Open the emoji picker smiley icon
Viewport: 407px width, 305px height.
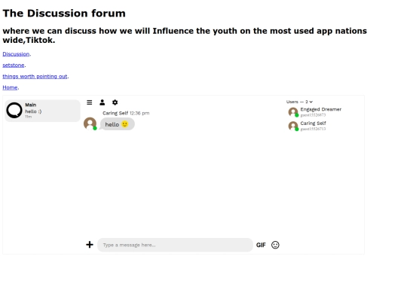275,245
